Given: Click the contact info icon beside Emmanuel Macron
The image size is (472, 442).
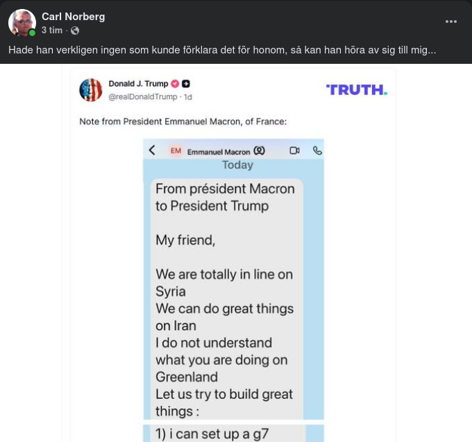Looking at the screenshot, I should (259, 151).
